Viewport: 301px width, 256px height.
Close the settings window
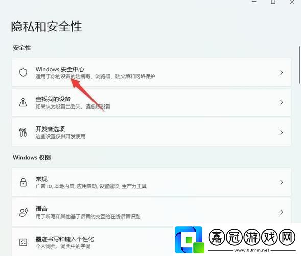(292, 2)
